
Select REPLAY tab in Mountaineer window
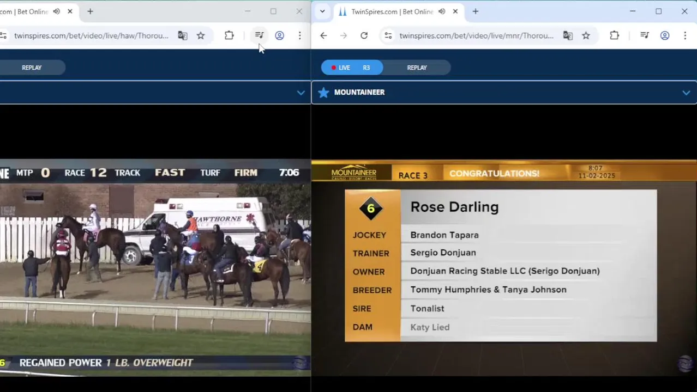tap(417, 68)
